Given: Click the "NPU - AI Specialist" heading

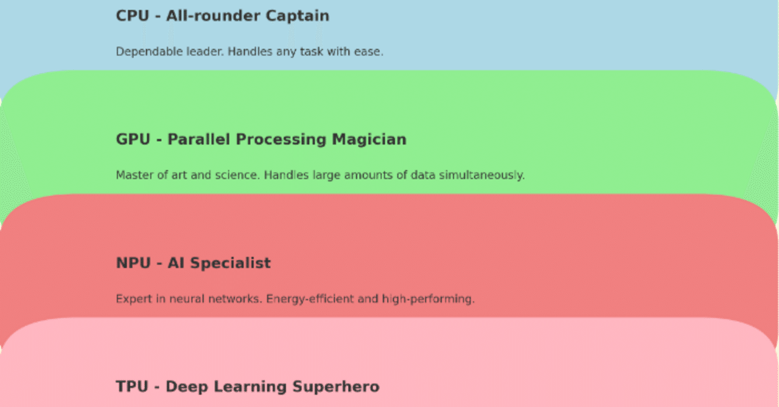Looking at the screenshot, I should tap(193, 263).
